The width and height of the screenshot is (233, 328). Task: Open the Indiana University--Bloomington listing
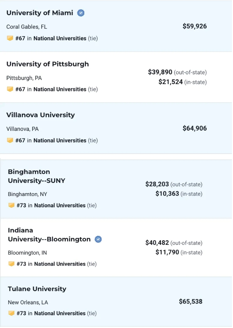click(49, 235)
